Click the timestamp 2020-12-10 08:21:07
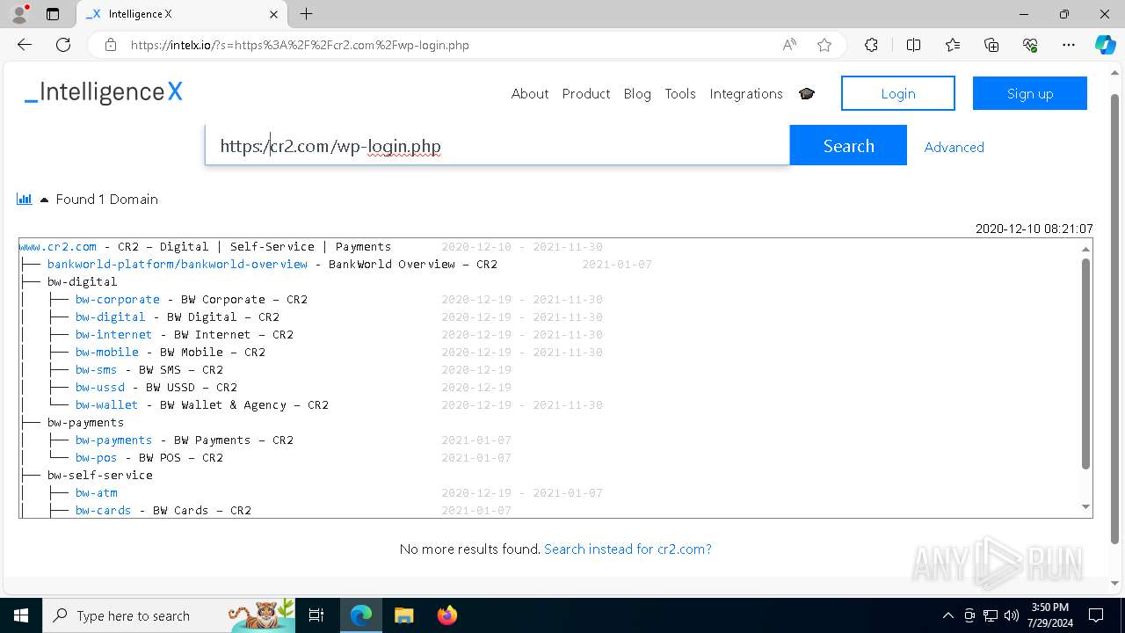 [1034, 229]
